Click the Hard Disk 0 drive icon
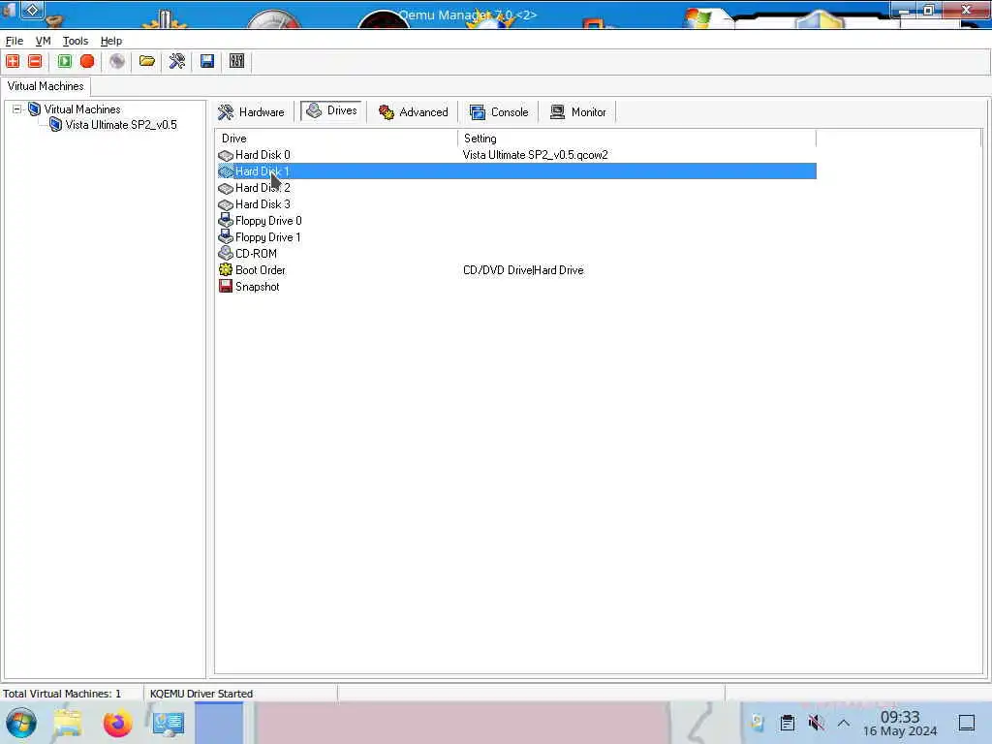992x744 pixels. 226,156
